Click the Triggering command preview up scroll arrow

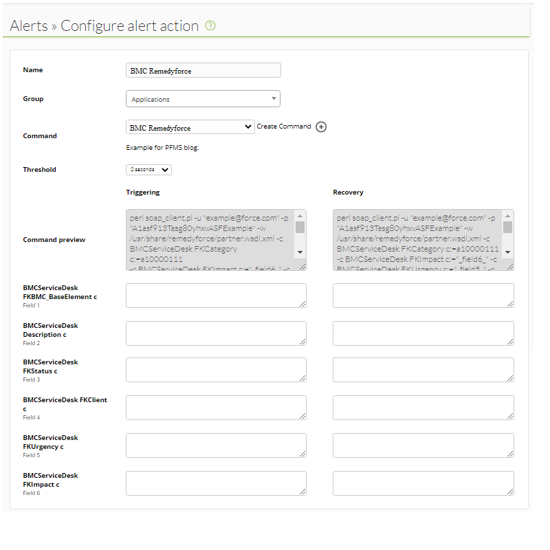coord(300,216)
